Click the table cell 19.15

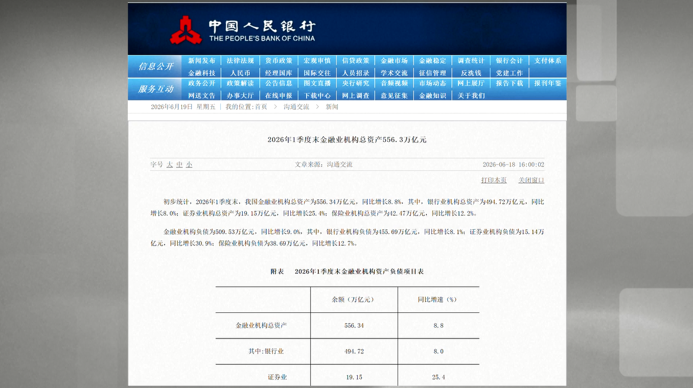354,377
